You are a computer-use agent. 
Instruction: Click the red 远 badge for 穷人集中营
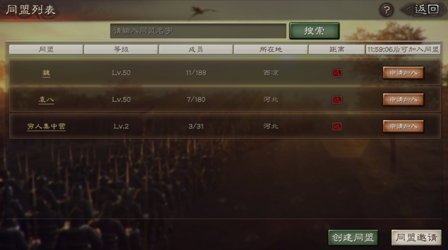pyautogui.click(x=337, y=126)
